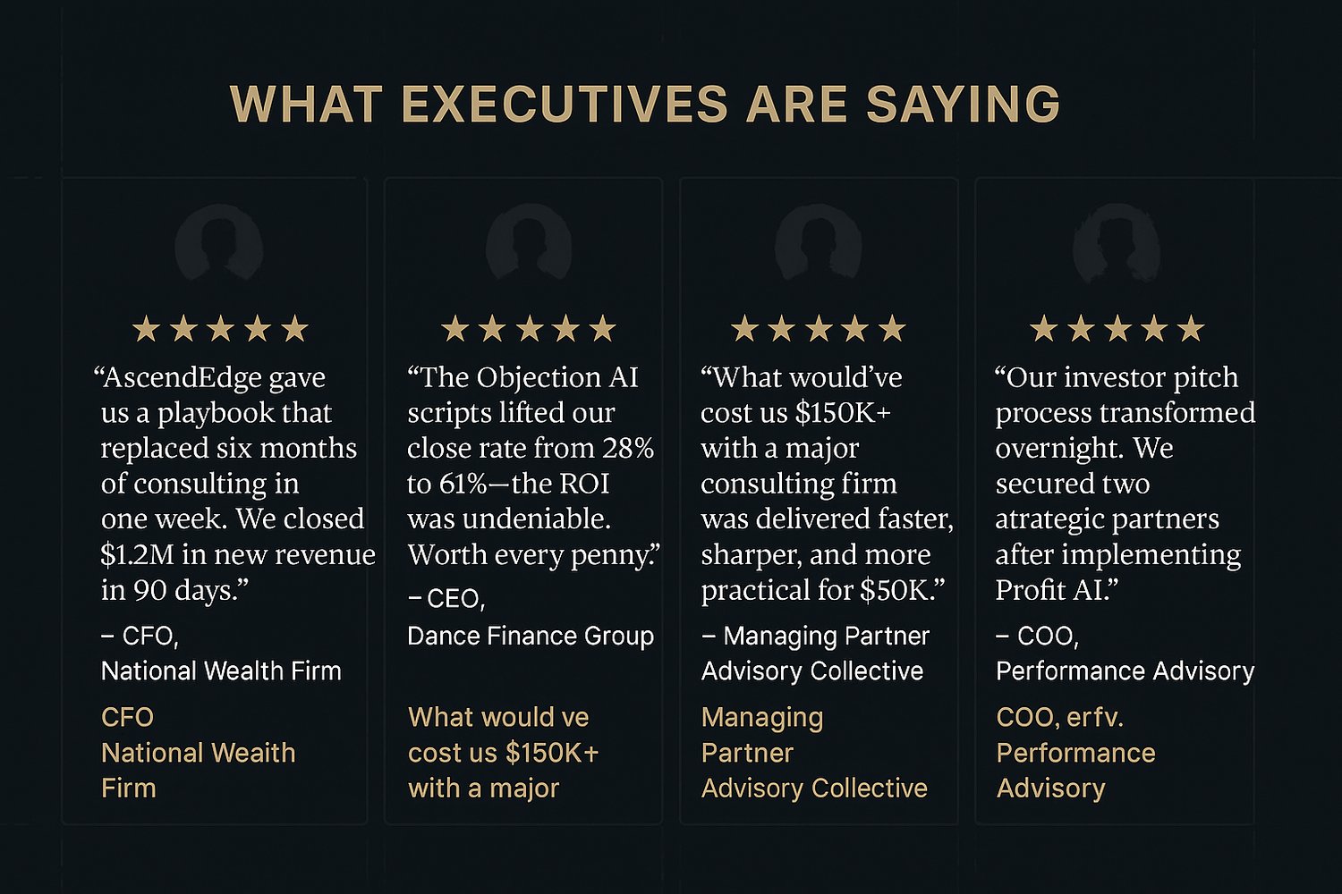Image resolution: width=1342 pixels, height=894 pixels.
Task: Click the star rating above the $150K+ quote
Action: (x=819, y=330)
